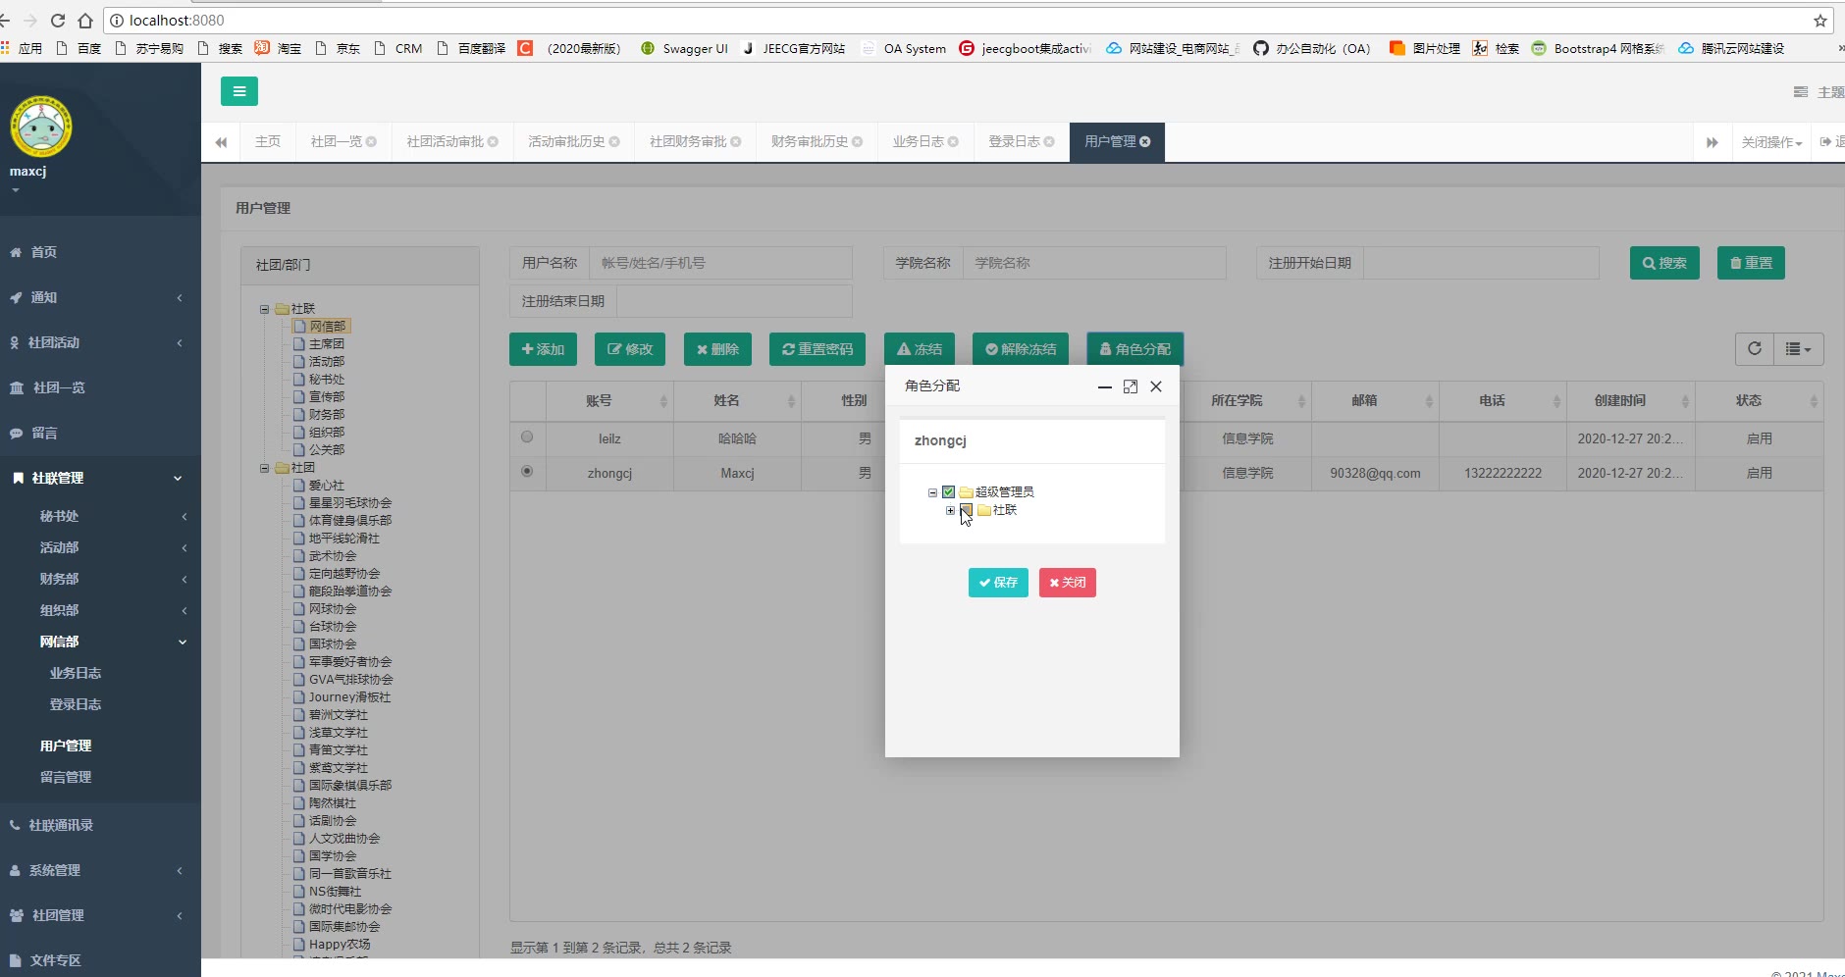
Task: Sort table by 邮箱 column sort icon
Action: tap(1429, 401)
